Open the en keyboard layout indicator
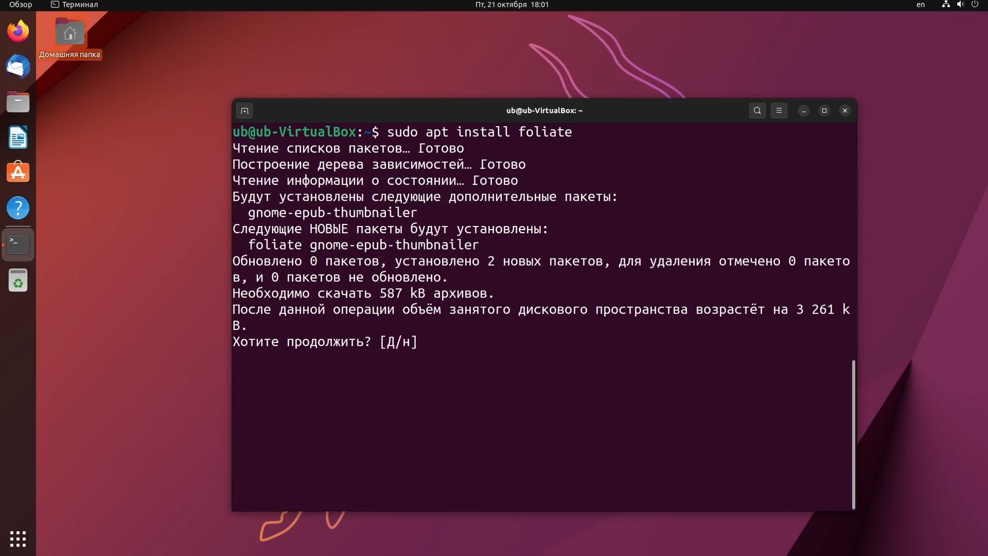988x556 pixels. pos(920,5)
